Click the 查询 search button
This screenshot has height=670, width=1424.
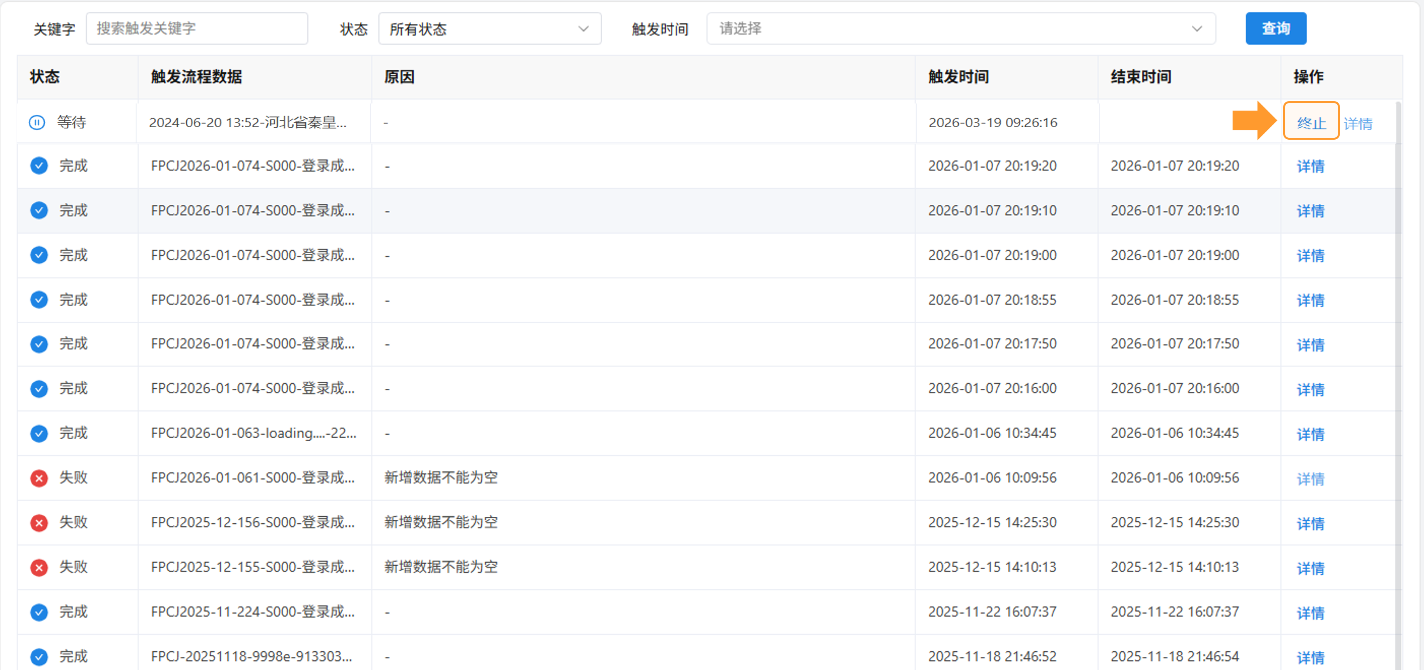point(1275,29)
